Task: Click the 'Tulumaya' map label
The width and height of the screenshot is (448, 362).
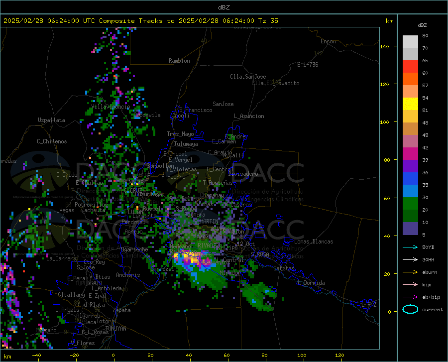Action: coord(186,144)
